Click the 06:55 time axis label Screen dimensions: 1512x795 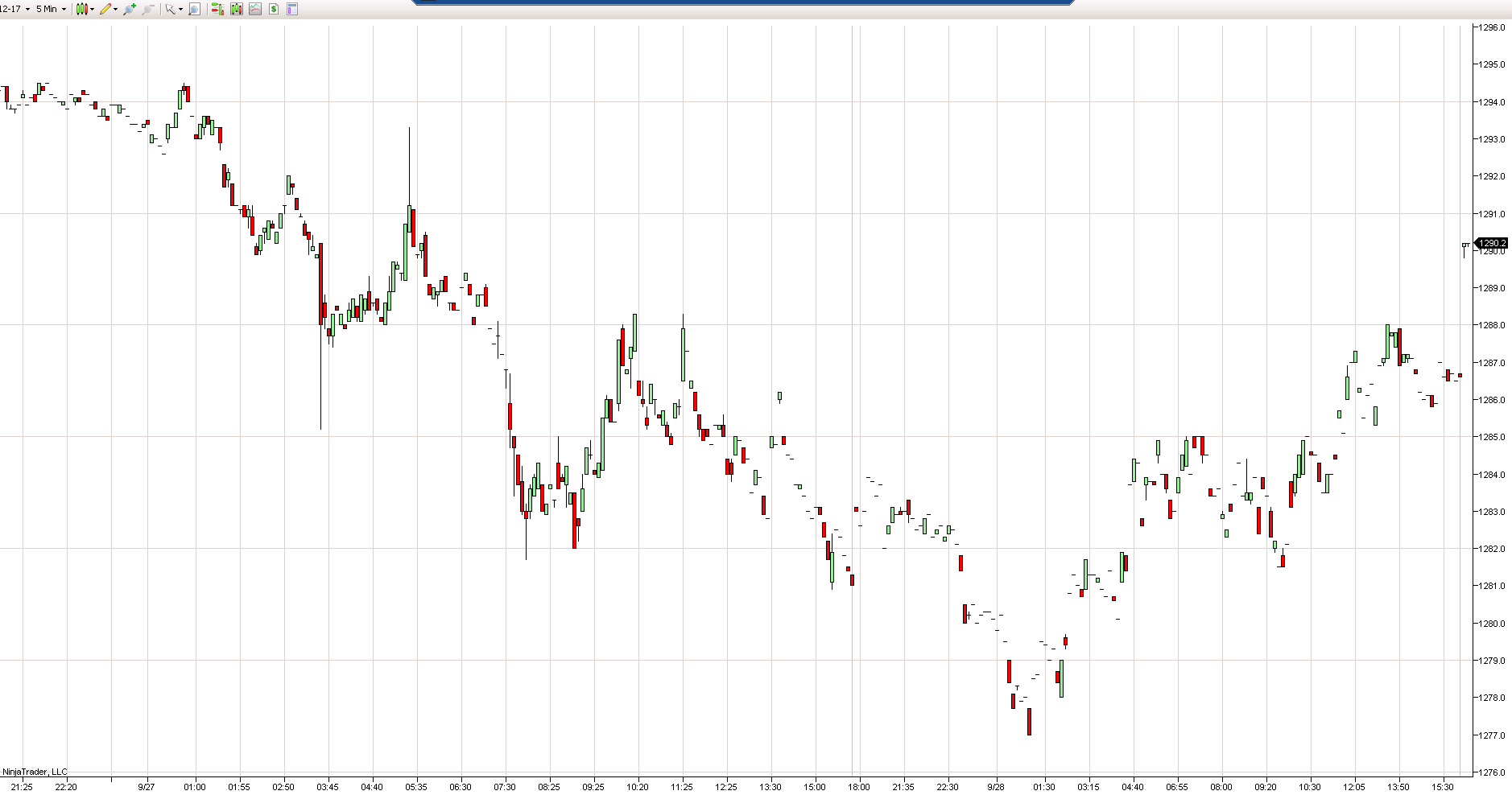tap(1177, 787)
